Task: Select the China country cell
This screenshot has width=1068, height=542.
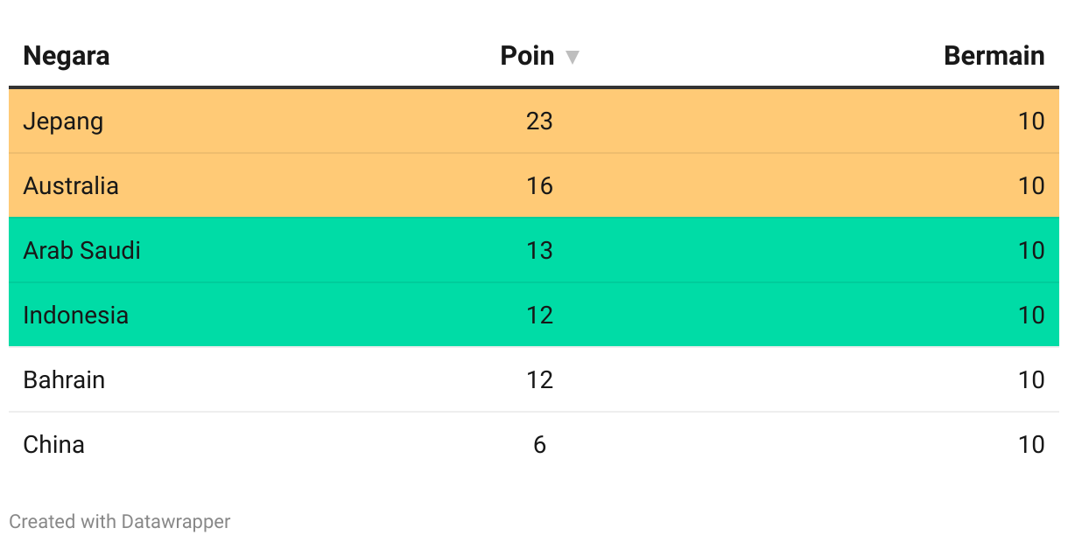Action: pyautogui.click(x=54, y=444)
